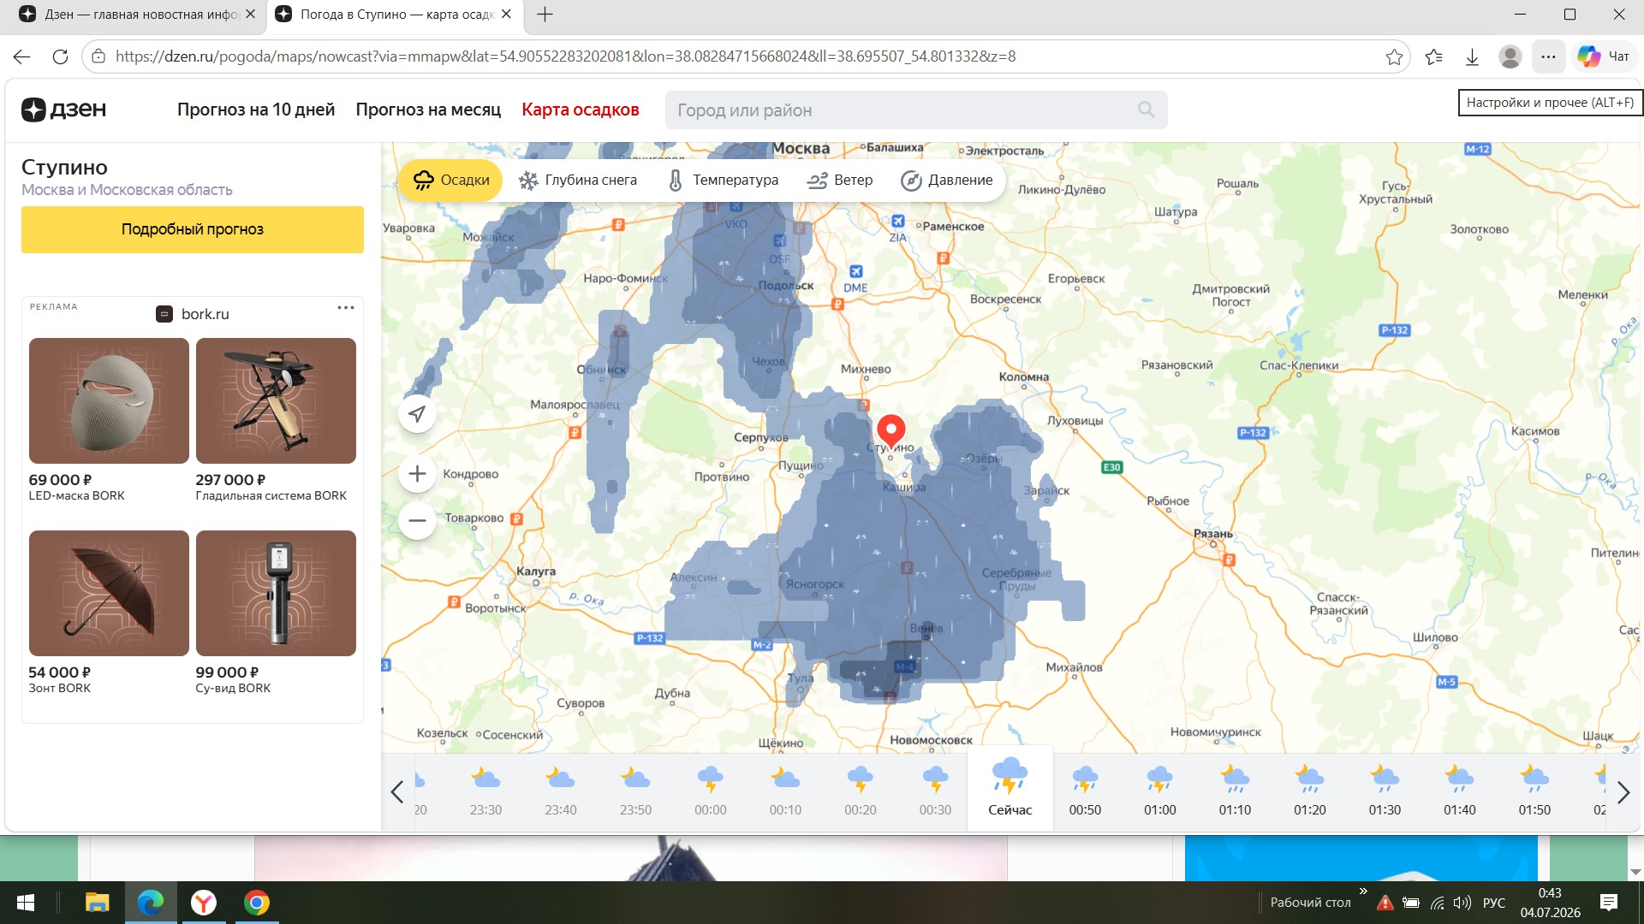Open Edge Settings and more menu

tap(1548, 56)
